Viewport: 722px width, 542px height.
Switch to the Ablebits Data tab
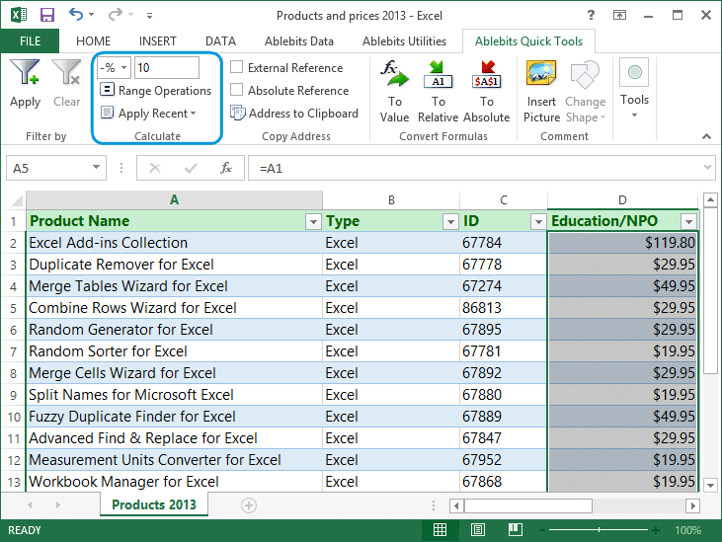point(297,40)
